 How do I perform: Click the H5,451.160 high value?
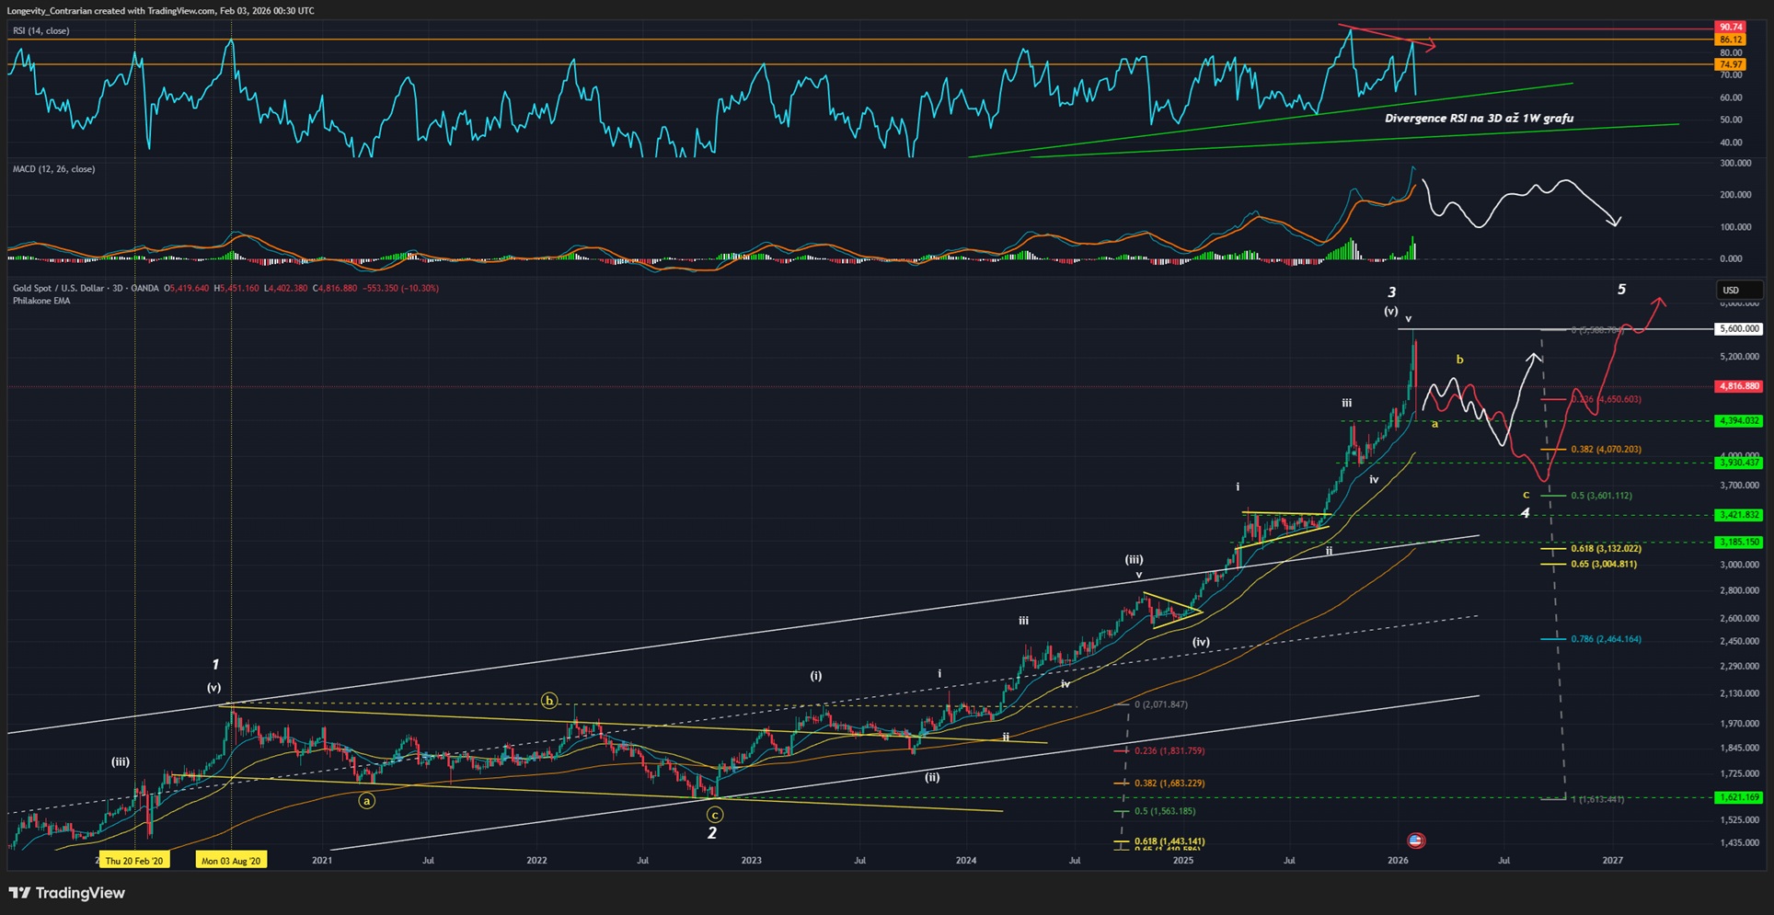pyautogui.click(x=236, y=288)
